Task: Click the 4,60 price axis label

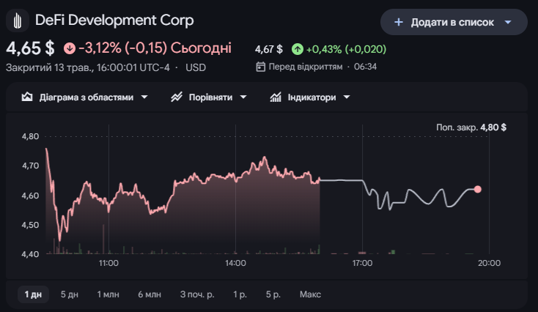Action: pos(30,196)
